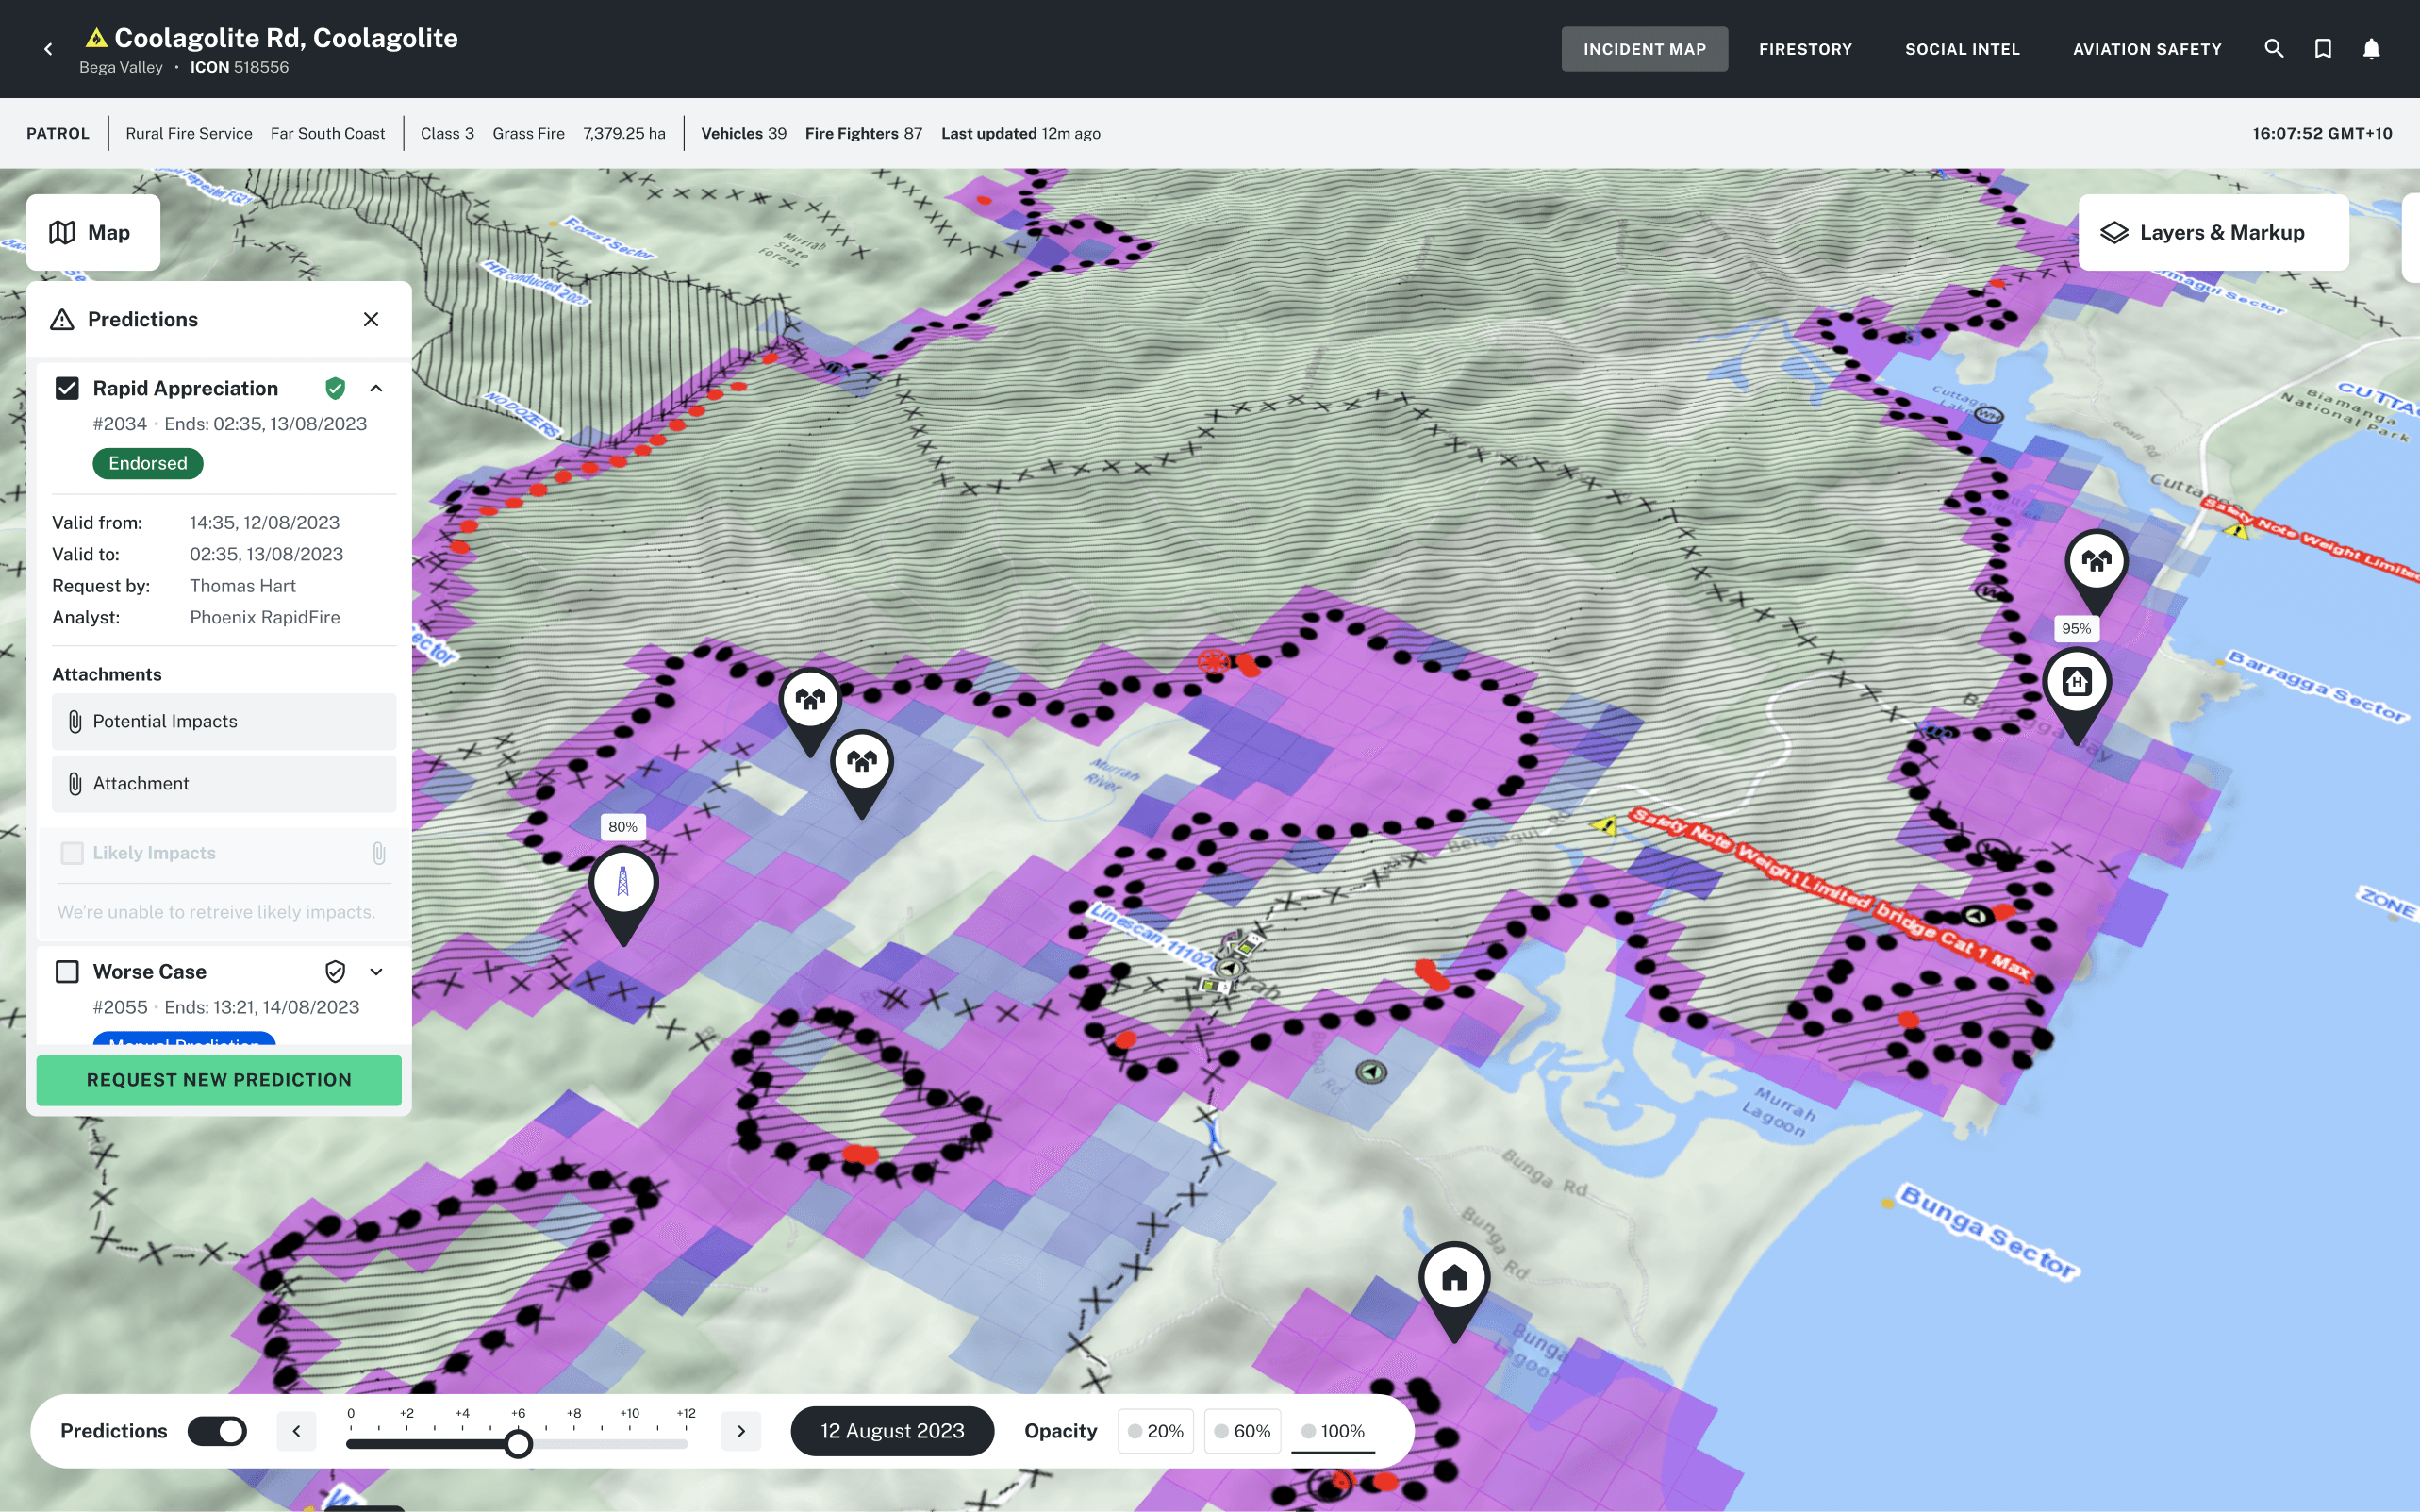Set opacity to 20%

pos(1155,1431)
